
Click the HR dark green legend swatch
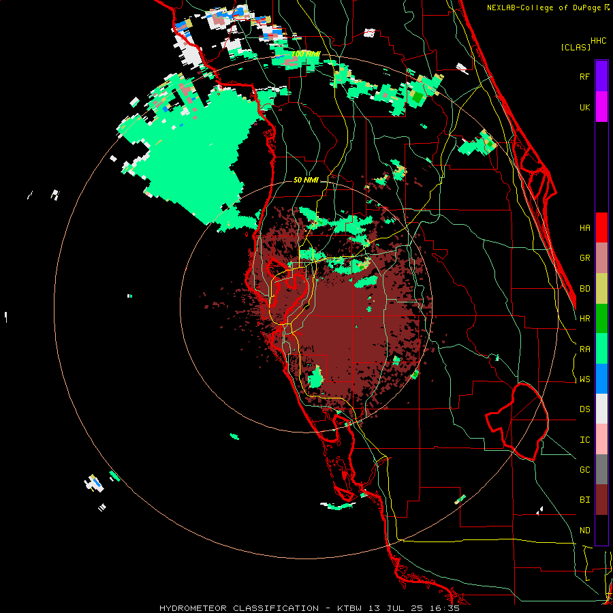[x=601, y=319]
